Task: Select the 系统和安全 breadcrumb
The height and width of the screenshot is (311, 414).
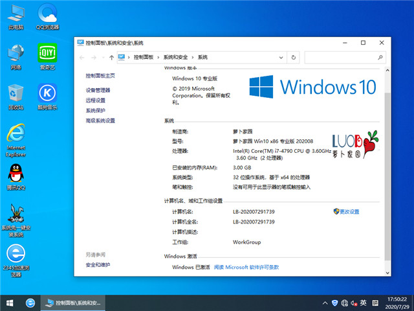Action: click(175, 57)
